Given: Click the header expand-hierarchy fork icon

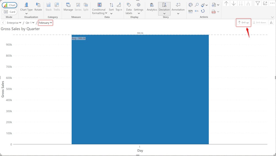Looking at the screenshot, I should click(248, 3).
